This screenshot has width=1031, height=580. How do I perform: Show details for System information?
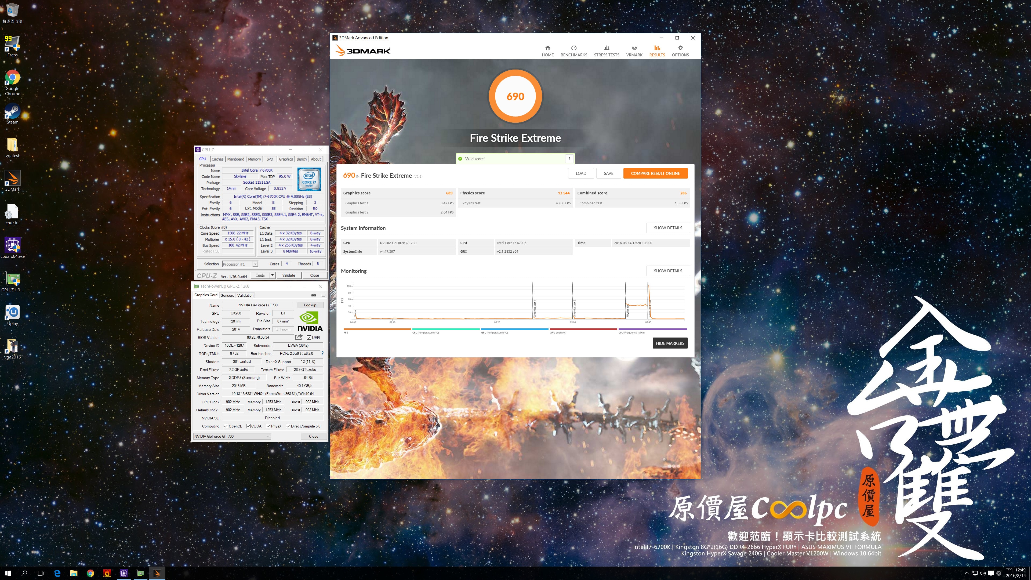click(667, 228)
